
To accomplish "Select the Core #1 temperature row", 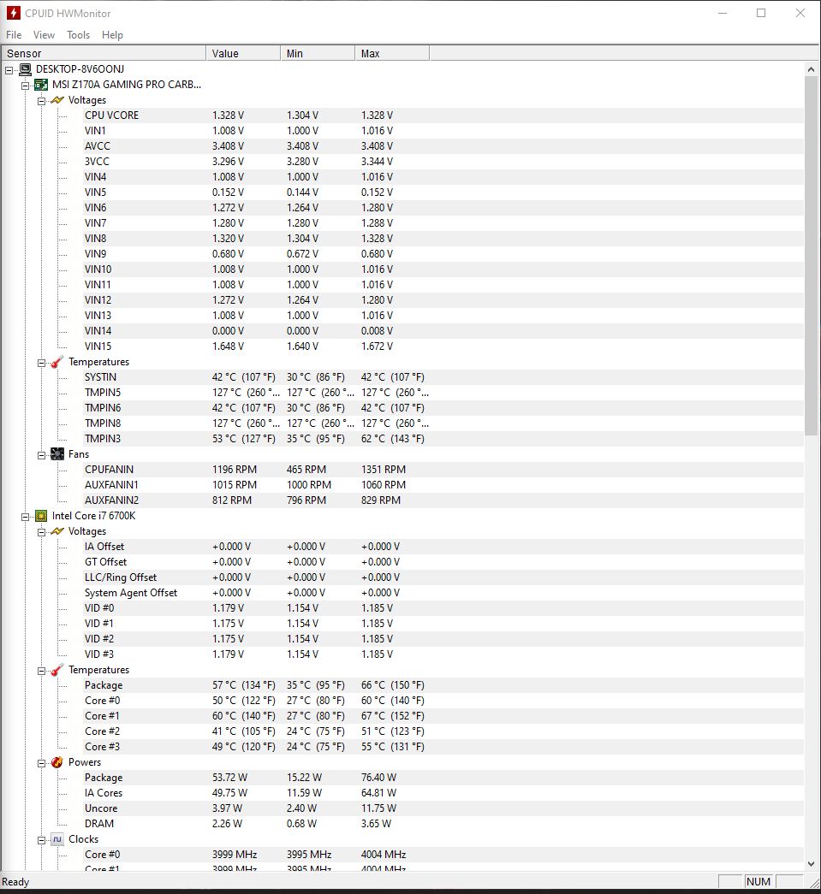I will tap(443, 715).
